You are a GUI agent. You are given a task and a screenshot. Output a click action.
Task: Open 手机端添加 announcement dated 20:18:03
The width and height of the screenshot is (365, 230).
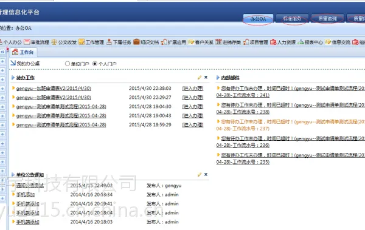tap(28, 222)
